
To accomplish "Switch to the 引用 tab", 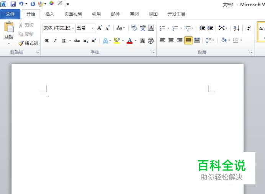I will 97,14.
